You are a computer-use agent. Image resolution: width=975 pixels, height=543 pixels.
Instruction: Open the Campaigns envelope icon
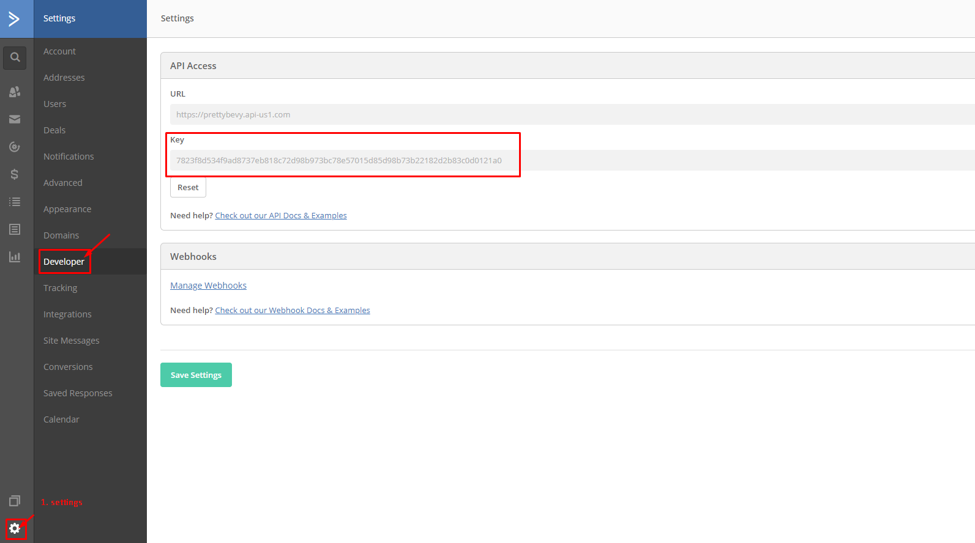pos(15,119)
